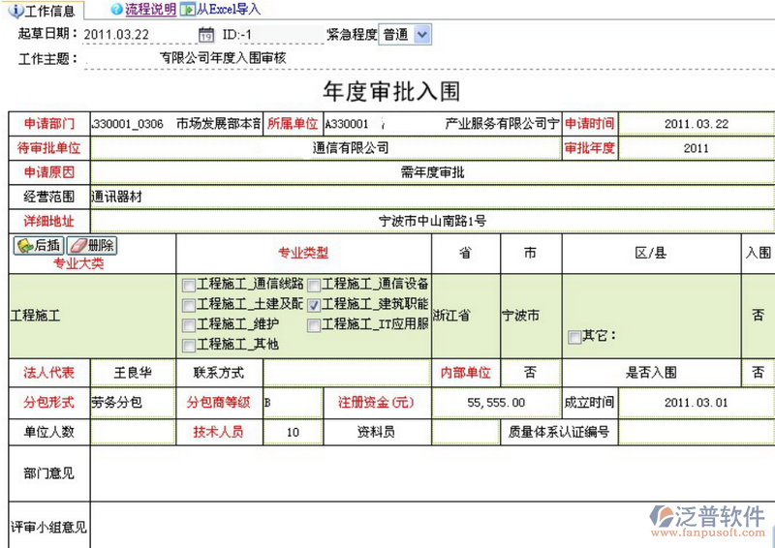Uncheck 工程施工_建筑职能 checkbox
The width and height of the screenshot is (775, 548).
(314, 304)
